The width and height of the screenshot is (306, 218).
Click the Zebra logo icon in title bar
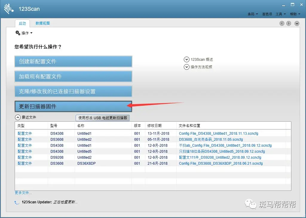click(x=9, y=9)
